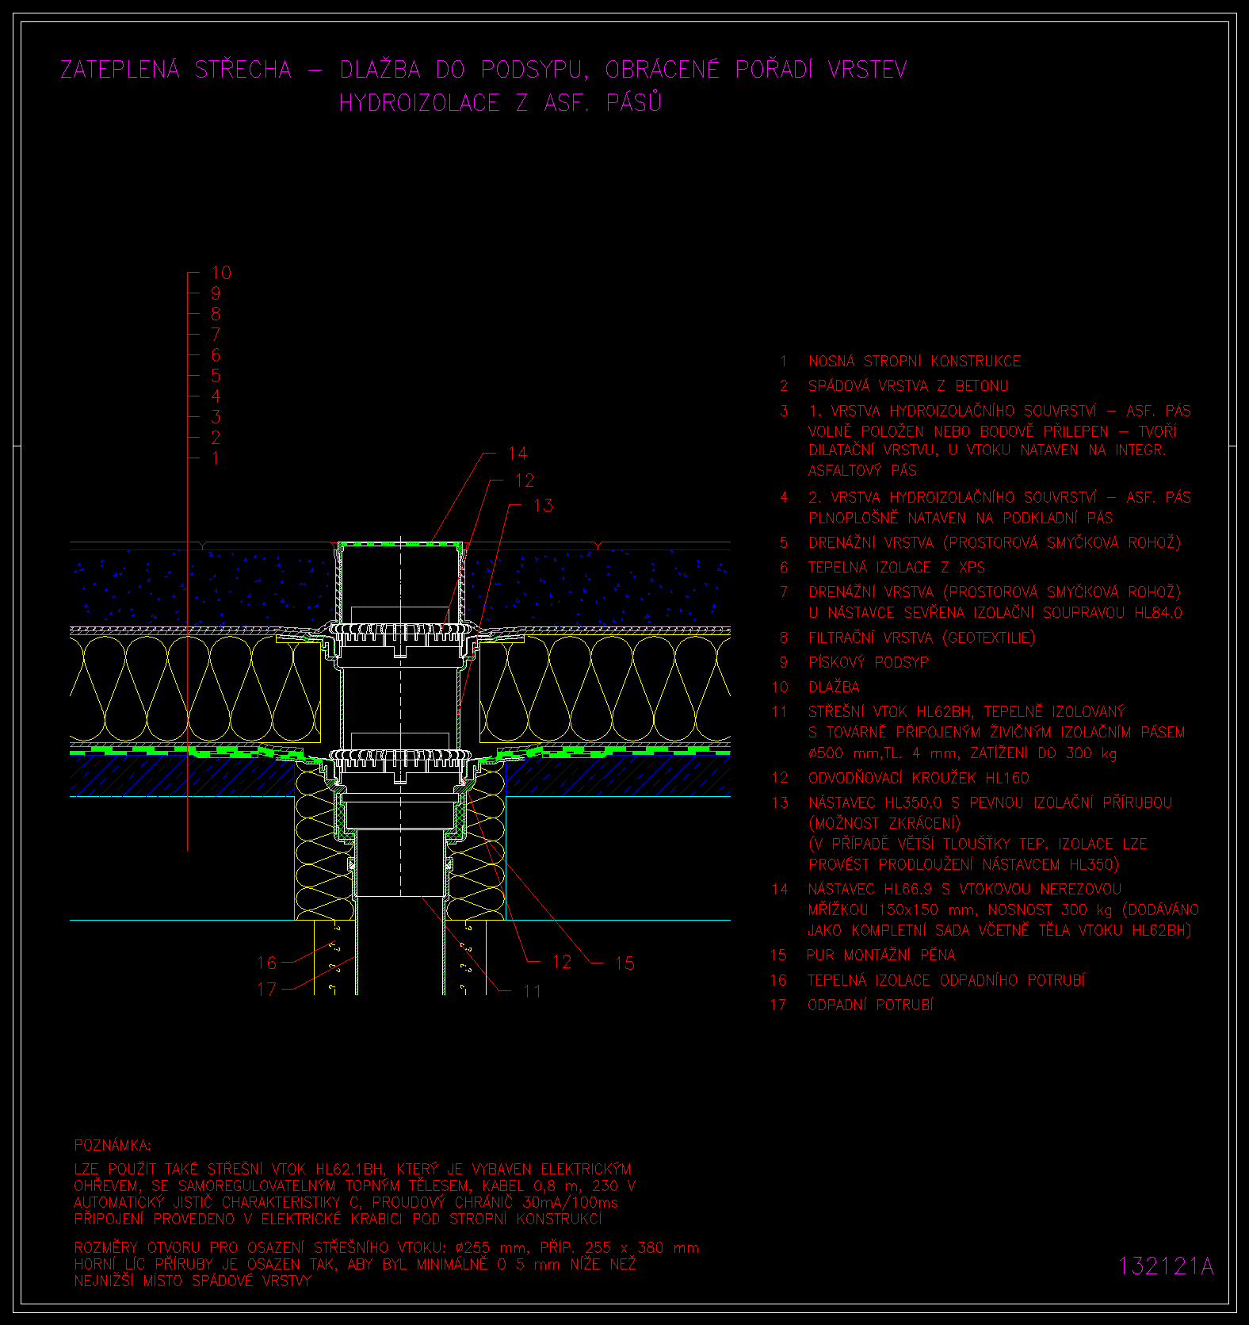Click the line starting "HORNÍ LÍC PŘÍRUBY"
This screenshot has height=1325, width=1249.
pos(355,1265)
